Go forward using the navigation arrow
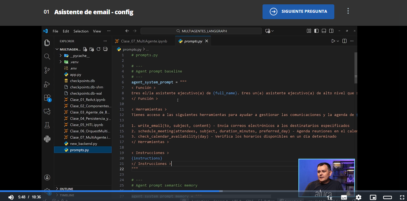The height and width of the screenshot is (201, 407). (x=135, y=31)
